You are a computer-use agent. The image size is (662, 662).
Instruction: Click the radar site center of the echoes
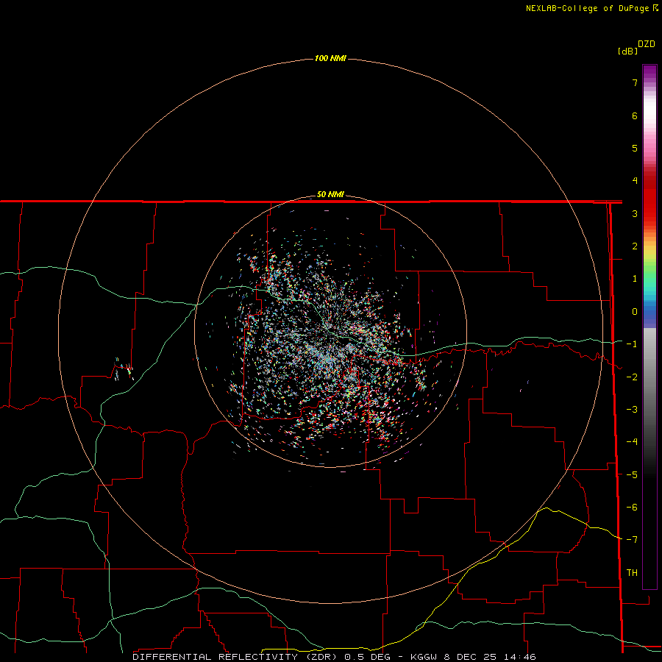pyautogui.click(x=330, y=332)
